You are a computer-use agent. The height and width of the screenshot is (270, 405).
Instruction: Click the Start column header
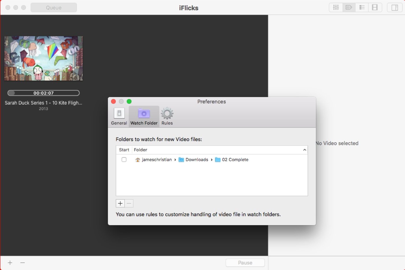124,150
